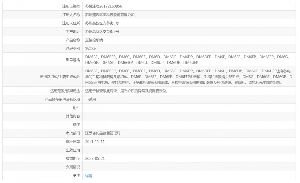The image size is (300, 183).
Task: Click the 注册人住所 label
Action: pyautogui.click(x=71, y=23)
